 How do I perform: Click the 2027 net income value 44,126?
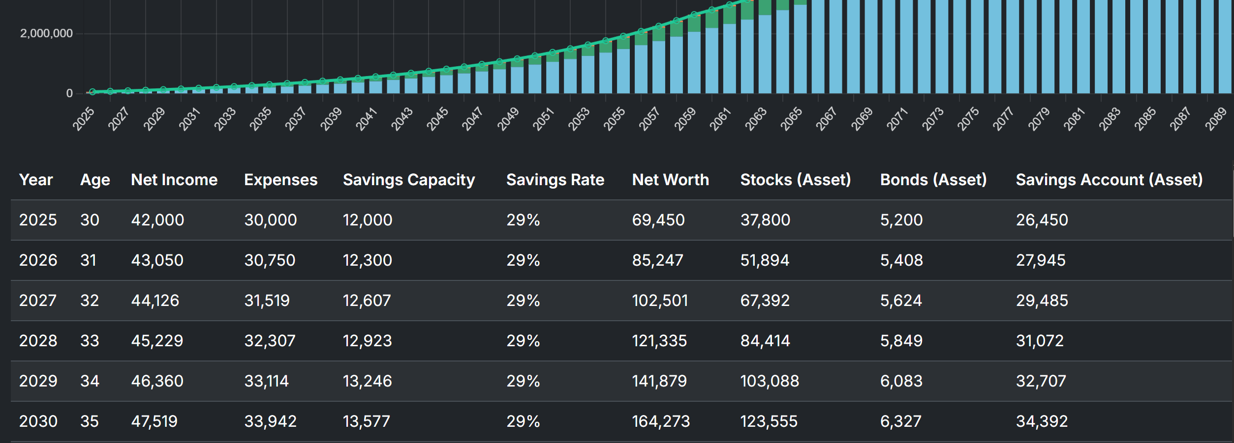point(155,301)
